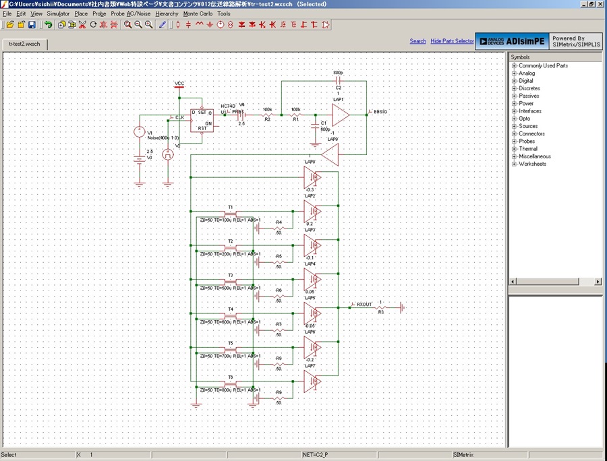This screenshot has height=461, width=607.
Task: Click the SIMetrix status bar entry
Action: [490, 455]
